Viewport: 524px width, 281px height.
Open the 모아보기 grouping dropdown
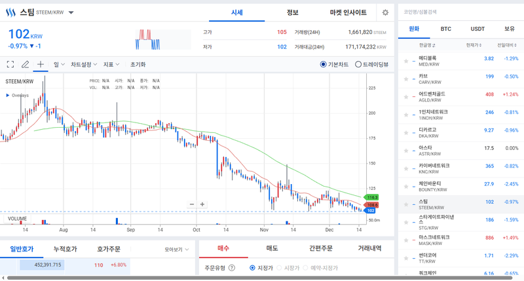coord(177,250)
